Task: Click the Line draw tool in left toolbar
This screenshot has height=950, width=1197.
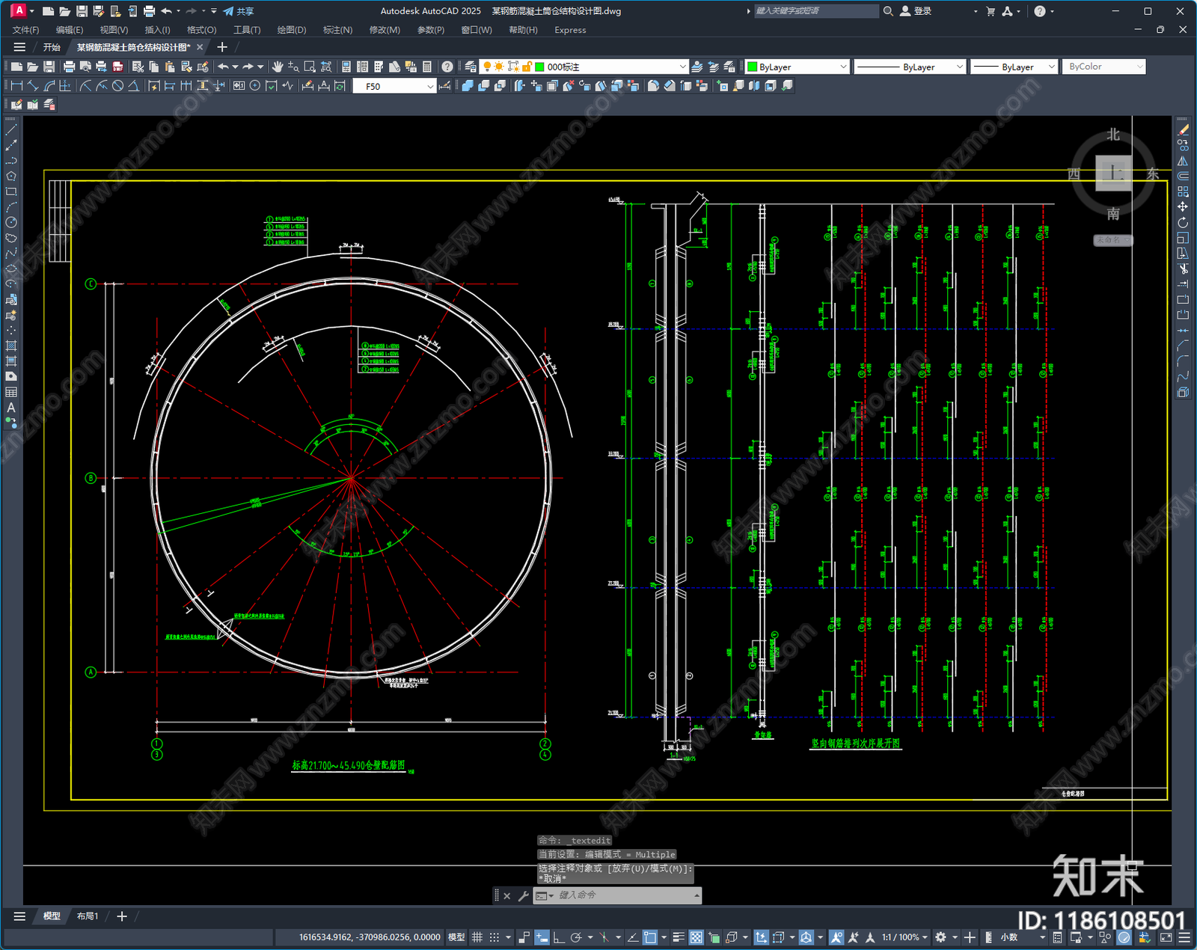Action: tap(11, 130)
